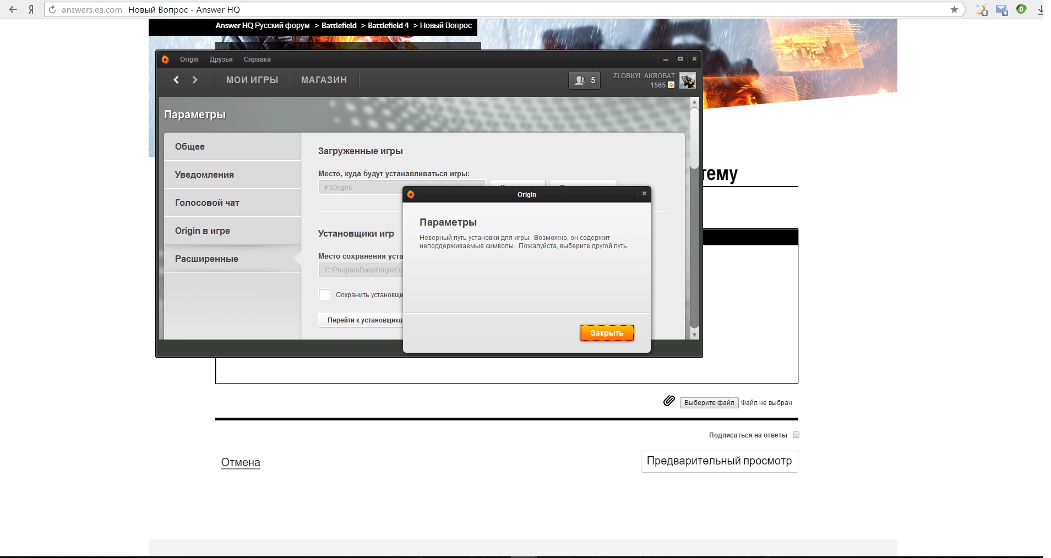Click the scrollbar down arrow in Origin

click(694, 335)
